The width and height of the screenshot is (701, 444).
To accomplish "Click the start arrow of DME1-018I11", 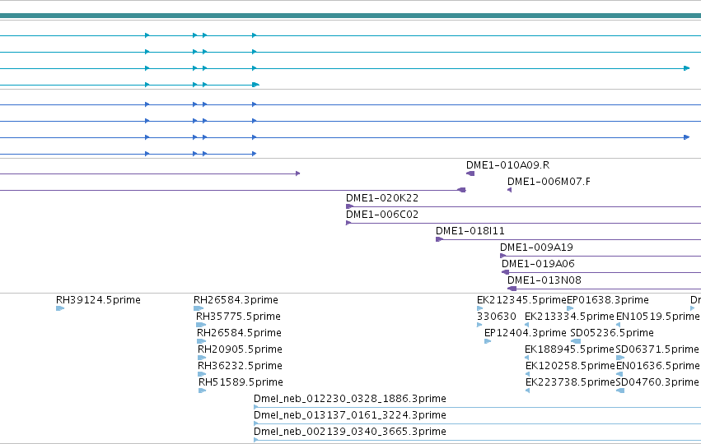I will click(440, 239).
